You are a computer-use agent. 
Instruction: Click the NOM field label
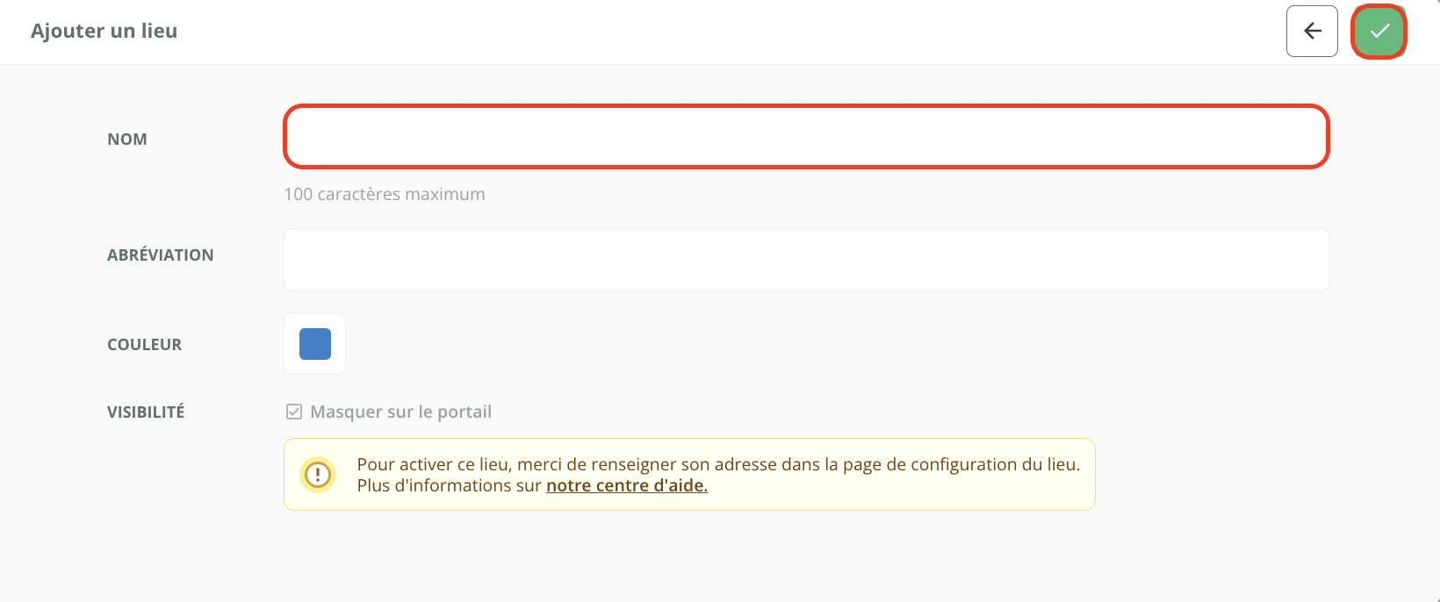coord(127,140)
